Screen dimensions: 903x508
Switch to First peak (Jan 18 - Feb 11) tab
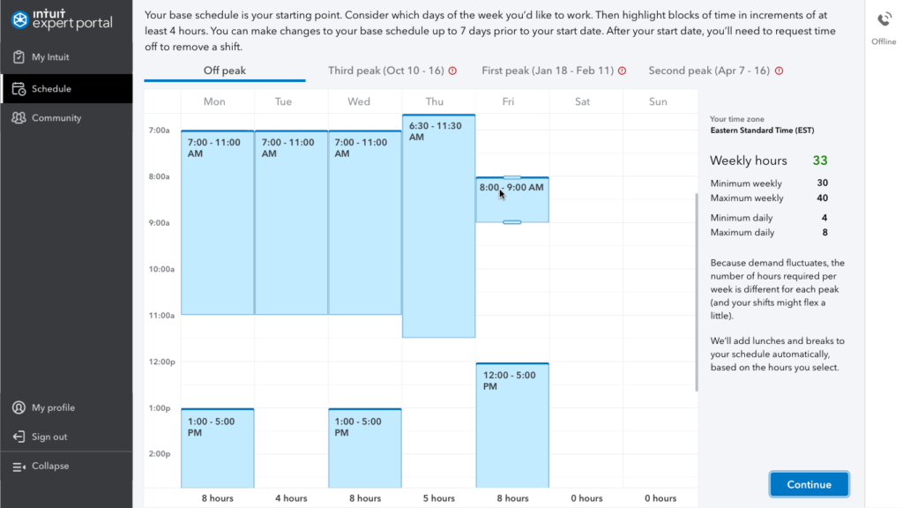[546, 71]
